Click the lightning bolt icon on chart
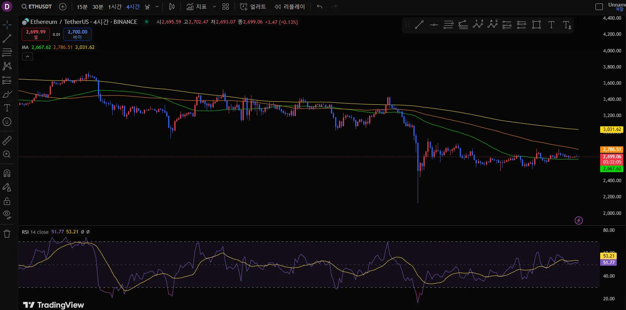626x310 pixels. 579,220
